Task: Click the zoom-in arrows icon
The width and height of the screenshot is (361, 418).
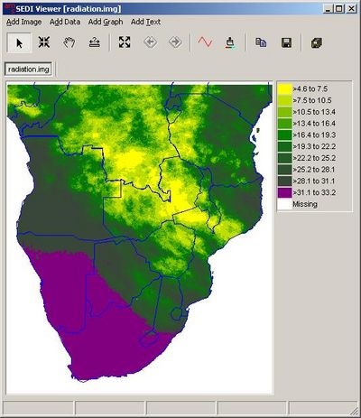Action: click(44, 42)
